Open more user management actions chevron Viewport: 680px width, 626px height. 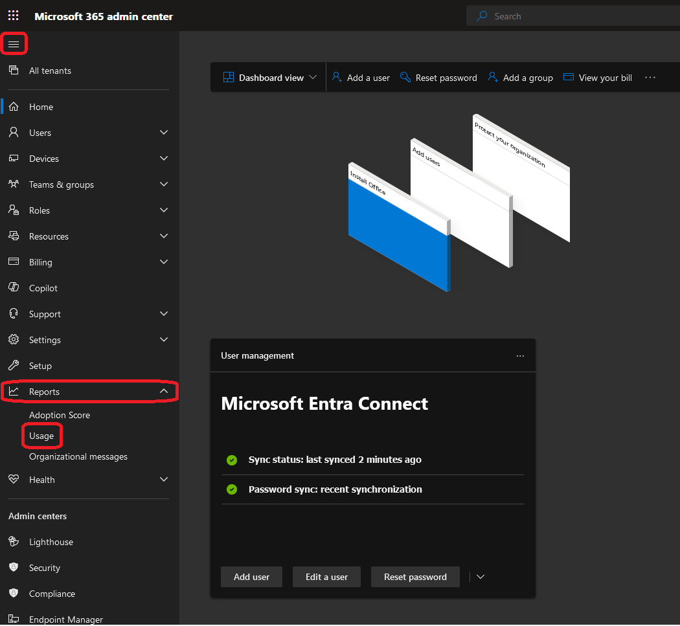pos(480,577)
